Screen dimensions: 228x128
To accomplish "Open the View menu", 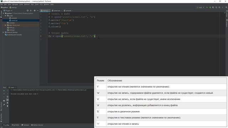I will 10,5.
